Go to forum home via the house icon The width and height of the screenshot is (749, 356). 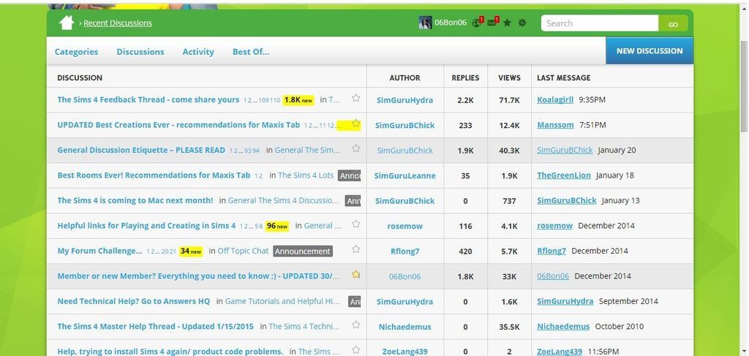point(66,23)
